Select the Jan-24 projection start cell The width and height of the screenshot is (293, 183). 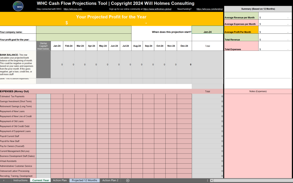pyautogui.click(x=207, y=32)
